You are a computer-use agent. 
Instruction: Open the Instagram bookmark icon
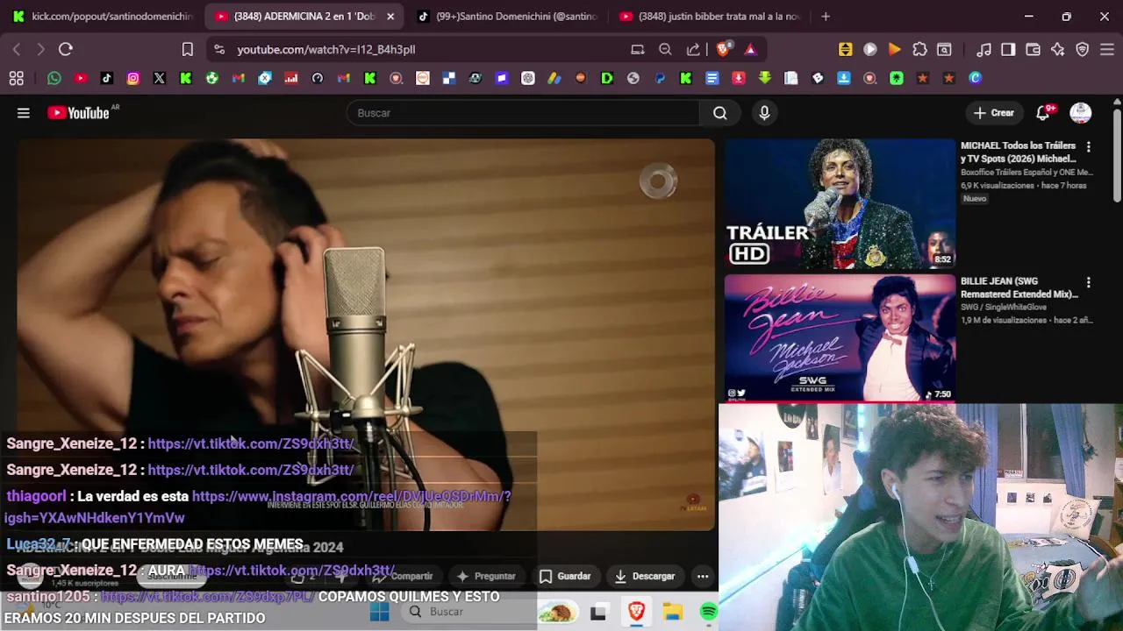pos(133,78)
